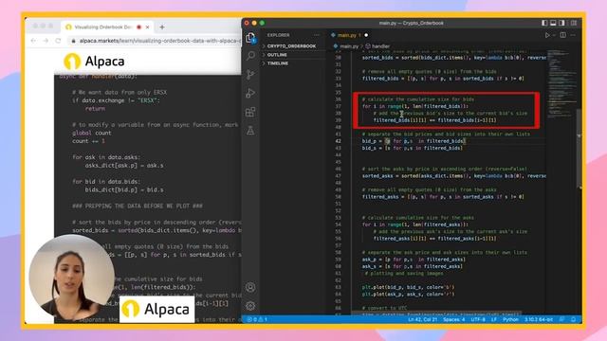
Task: Toggle the secondary side bar layout icon
Action: point(561,23)
